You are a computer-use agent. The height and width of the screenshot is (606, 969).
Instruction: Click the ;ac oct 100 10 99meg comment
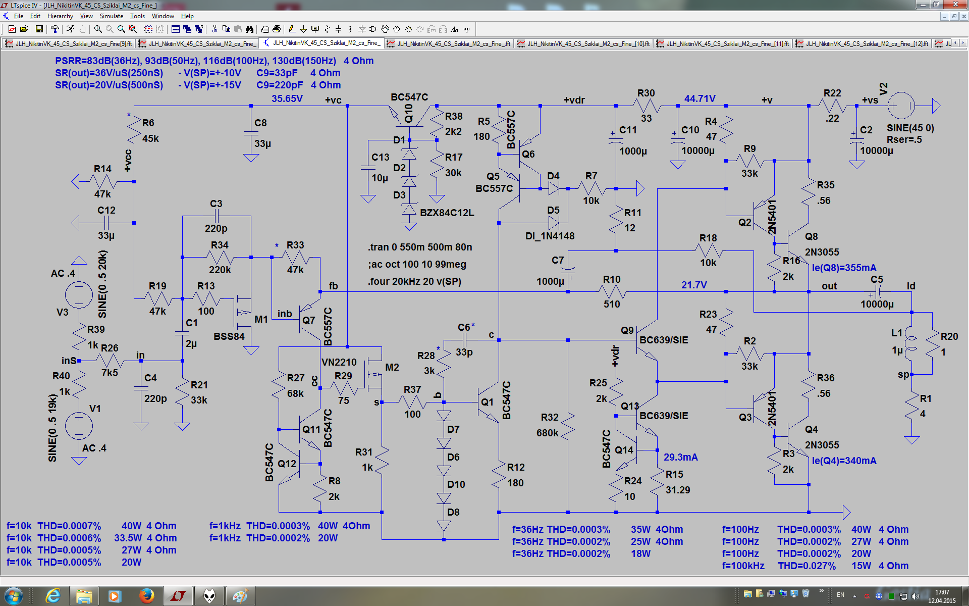[417, 264]
